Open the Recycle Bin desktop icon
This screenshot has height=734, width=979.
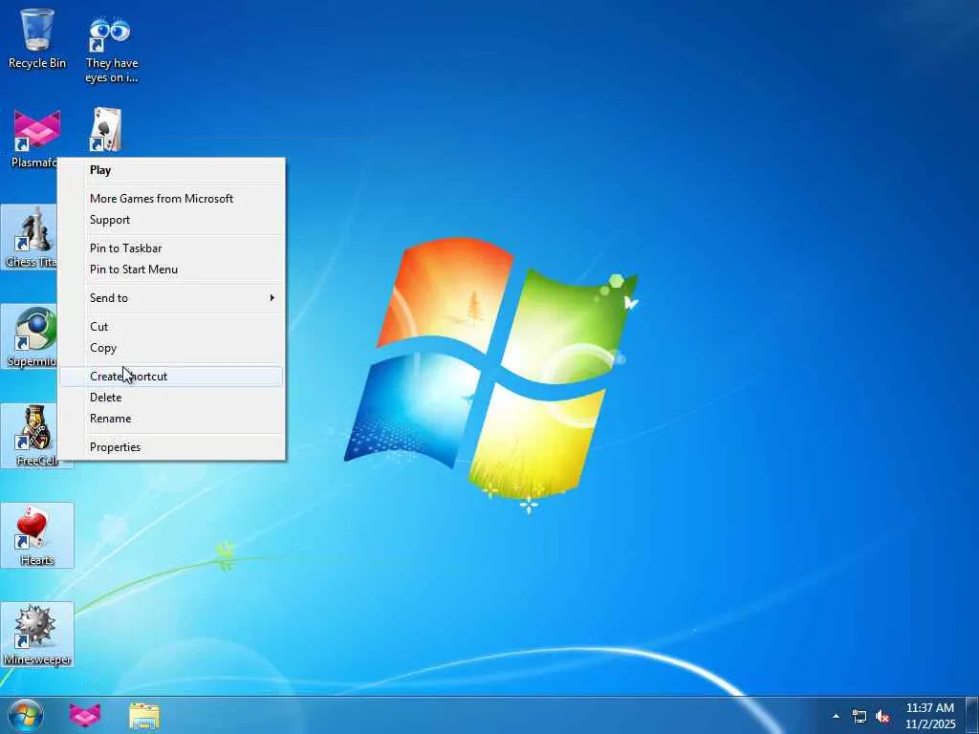[37, 38]
